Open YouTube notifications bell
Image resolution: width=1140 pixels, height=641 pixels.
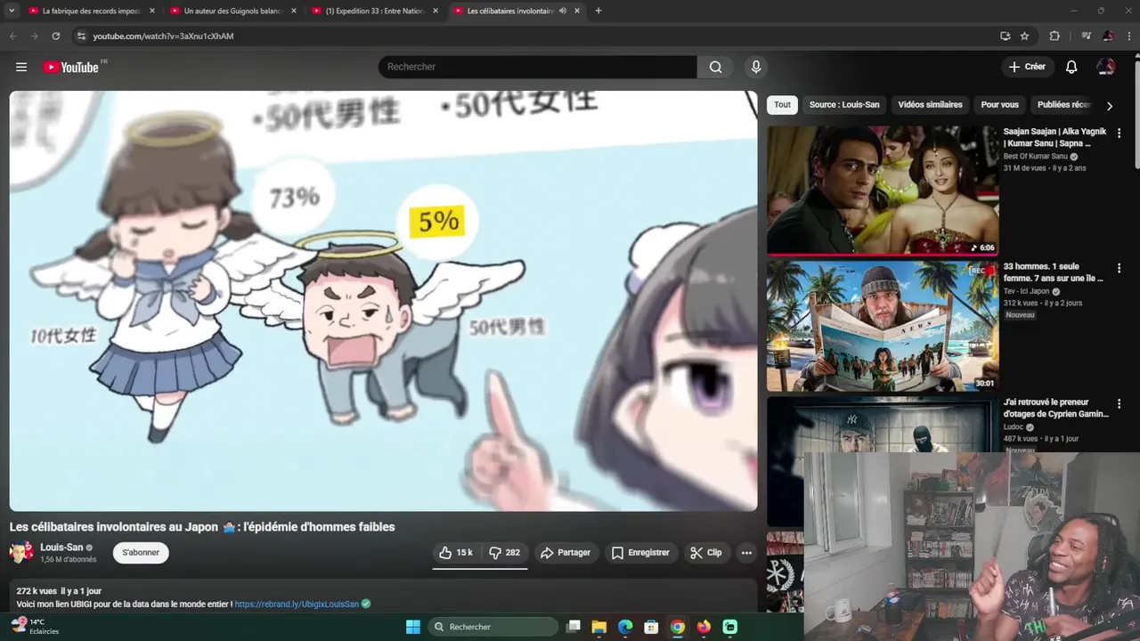point(1071,67)
